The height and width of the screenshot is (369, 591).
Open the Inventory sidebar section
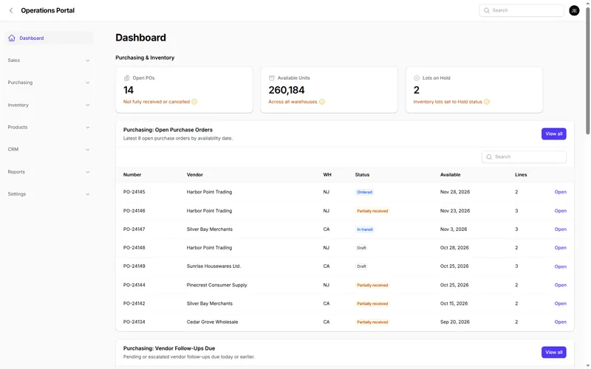click(x=49, y=105)
